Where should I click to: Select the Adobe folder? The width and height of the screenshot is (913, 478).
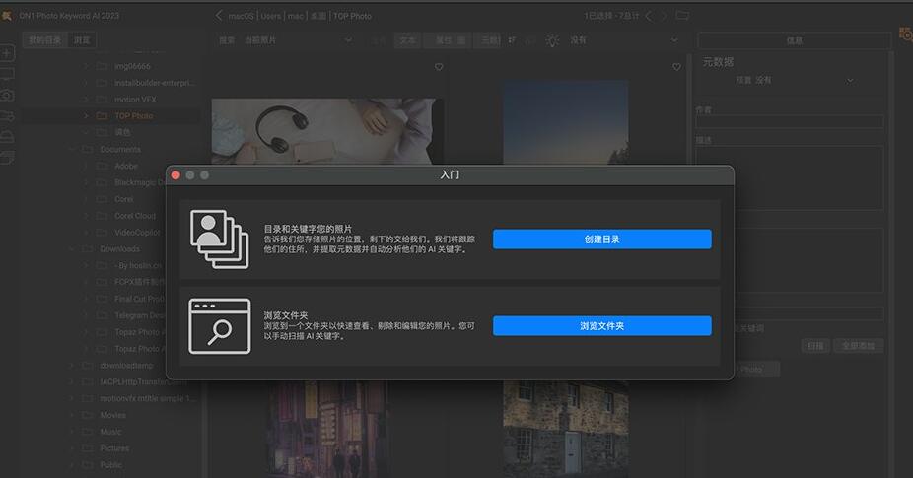[x=126, y=166]
